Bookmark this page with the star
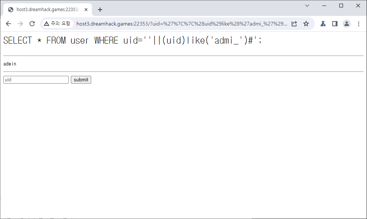 306,24
